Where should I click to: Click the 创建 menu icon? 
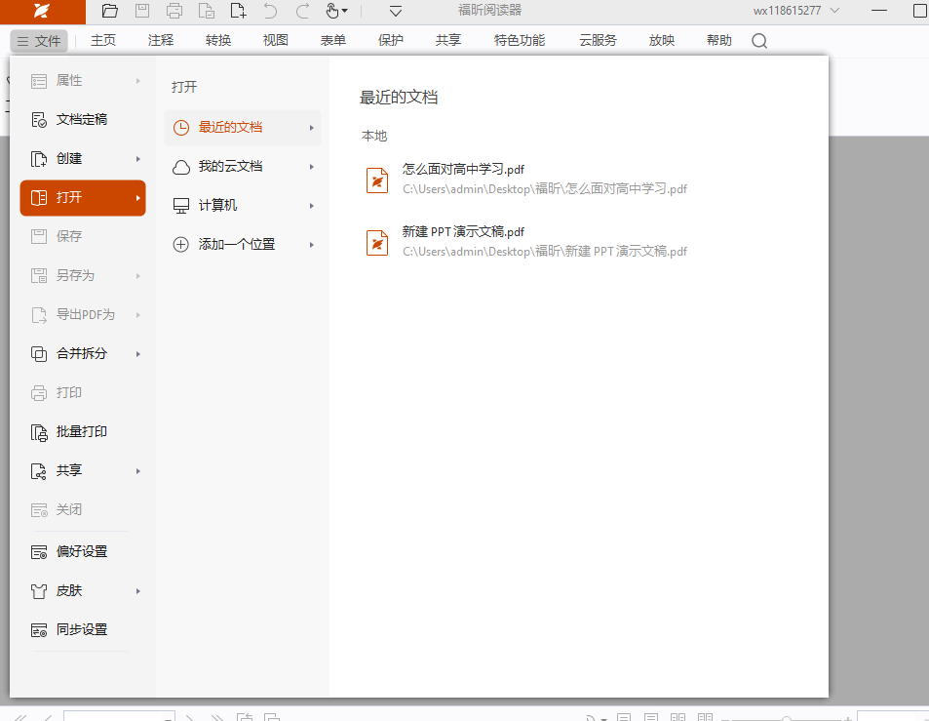tap(39, 159)
